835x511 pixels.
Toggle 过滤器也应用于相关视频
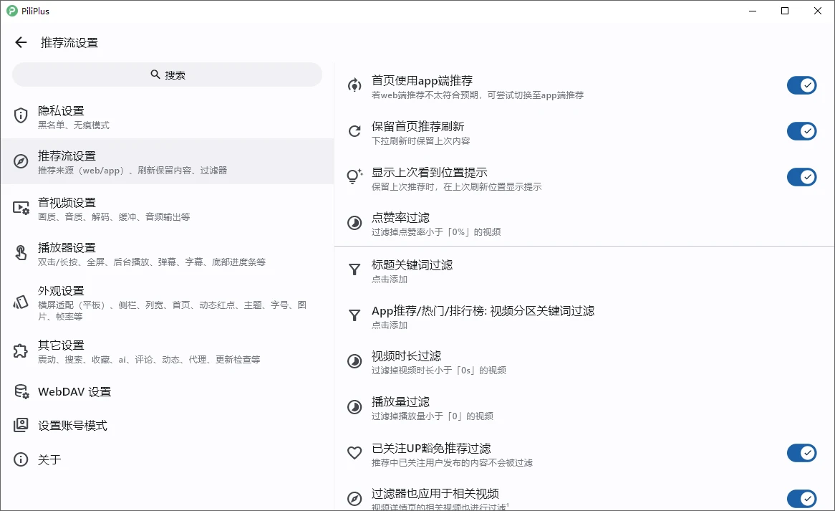801,499
